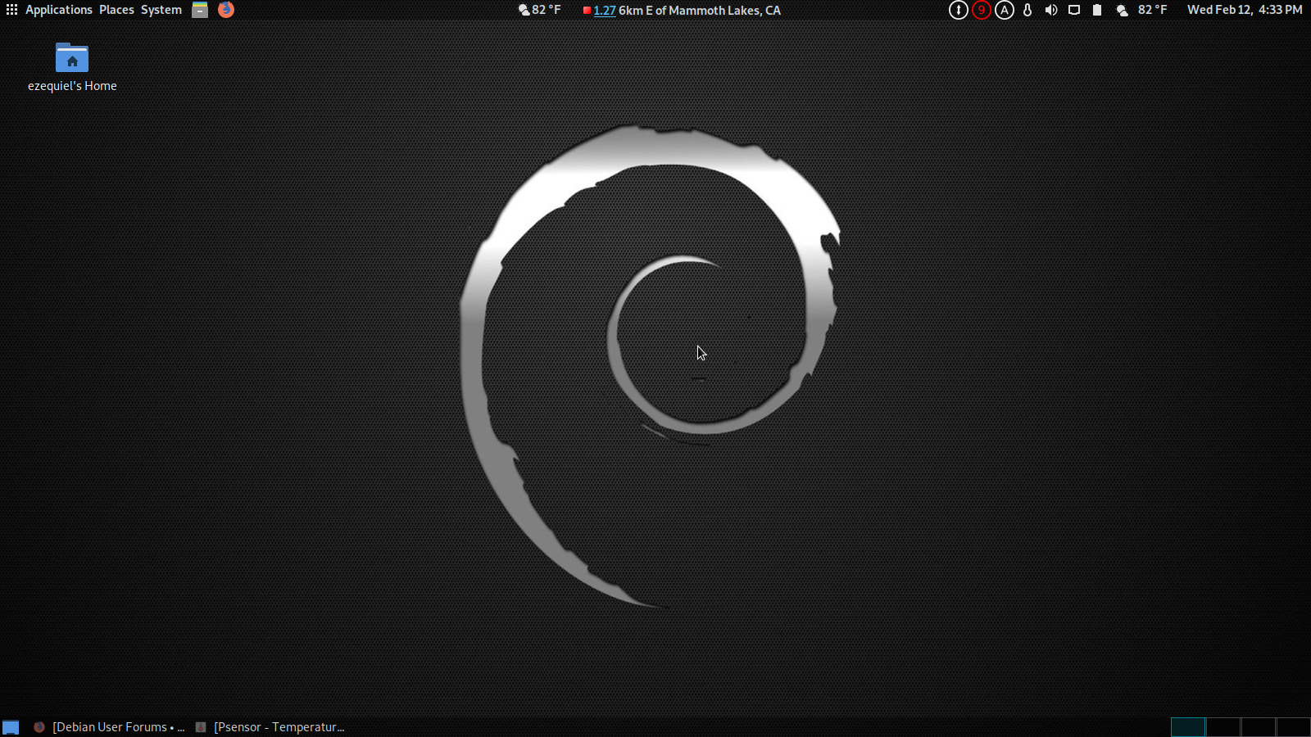Select the ezequiel's Home folder icon

pos(72,57)
